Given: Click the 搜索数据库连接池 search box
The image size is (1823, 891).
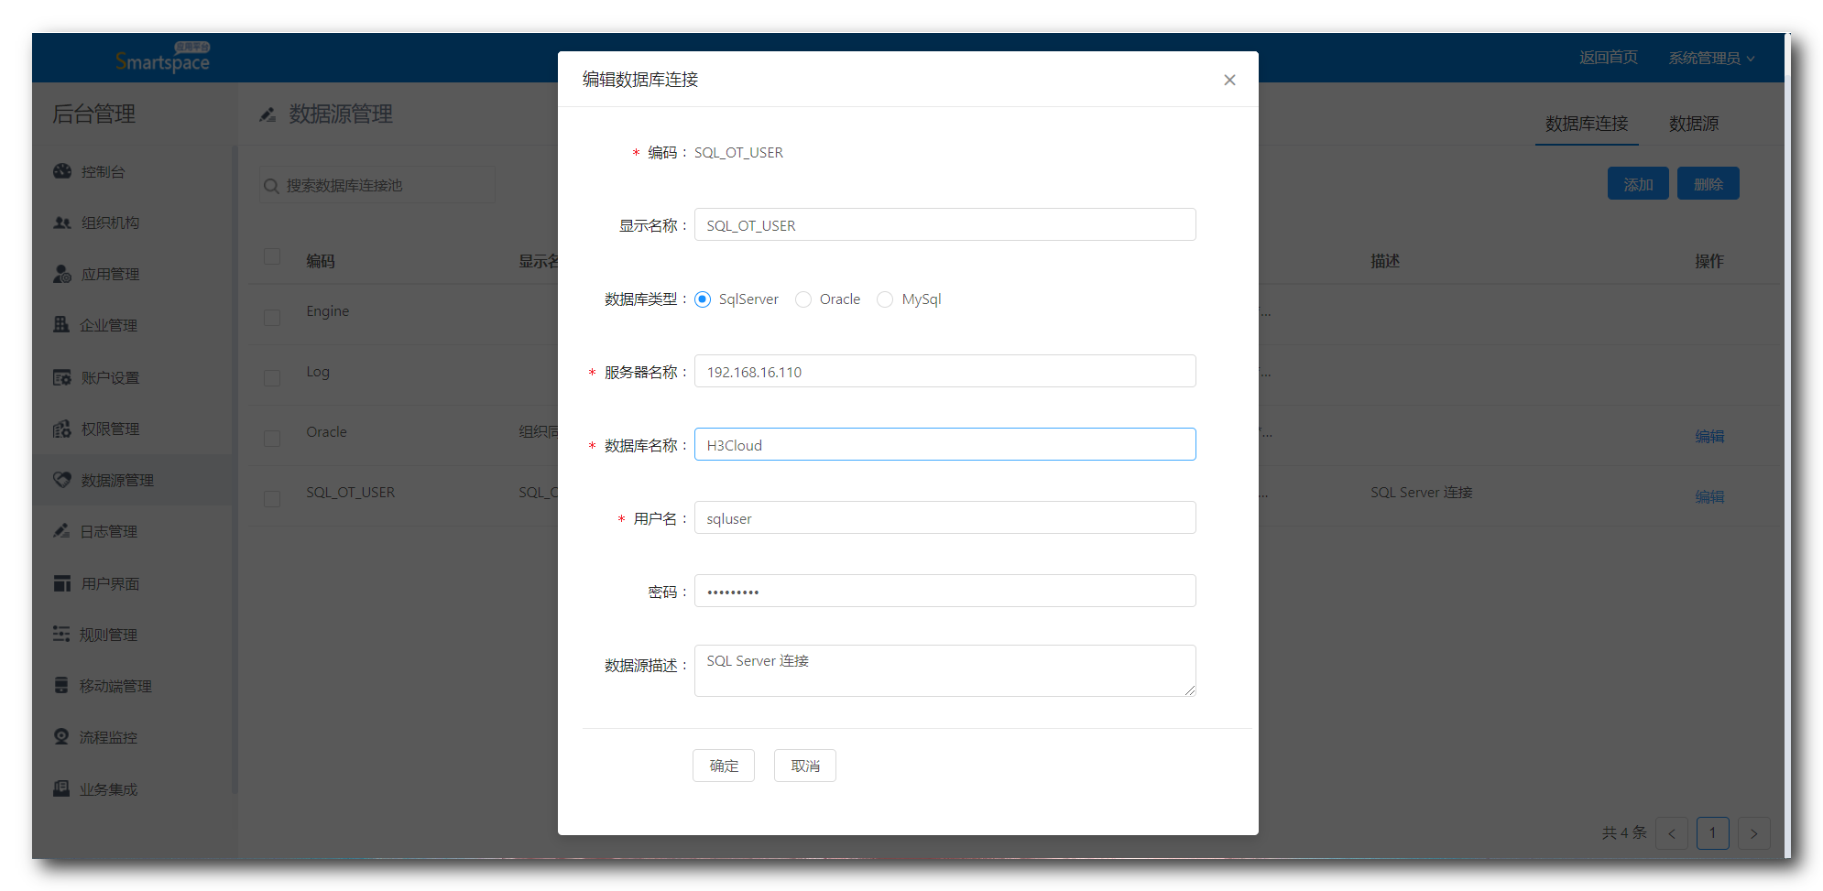Looking at the screenshot, I should 377,185.
